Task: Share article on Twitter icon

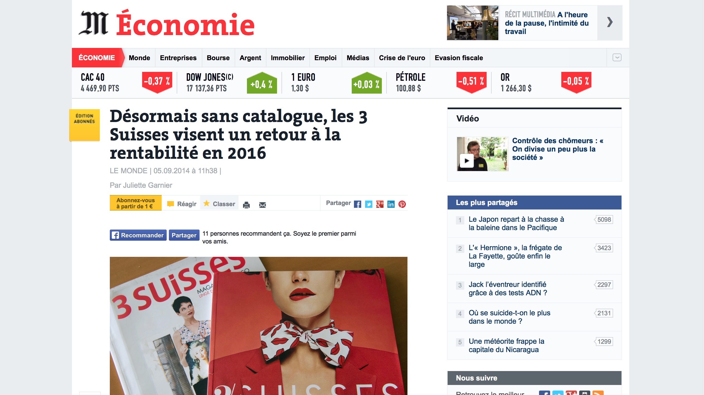Action: [369, 204]
